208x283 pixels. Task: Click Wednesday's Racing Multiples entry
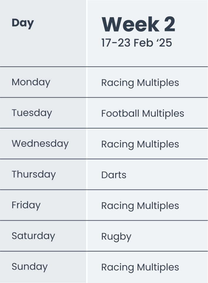[x=140, y=144]
